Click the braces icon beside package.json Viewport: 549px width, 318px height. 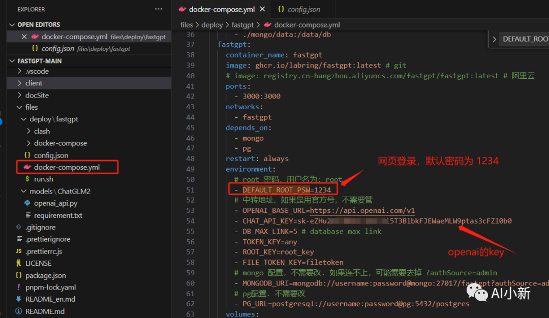19,275
